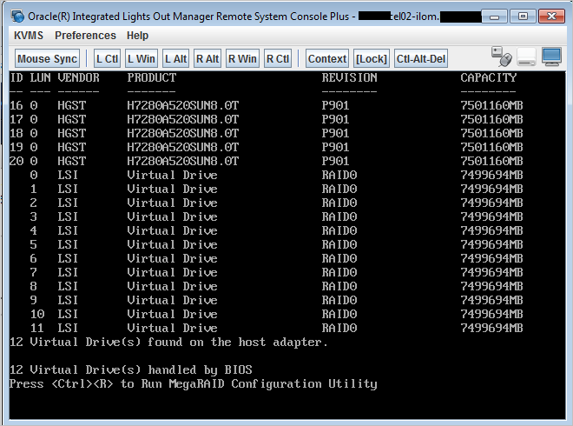Open the KVMS menu

[x=29, y=36]
